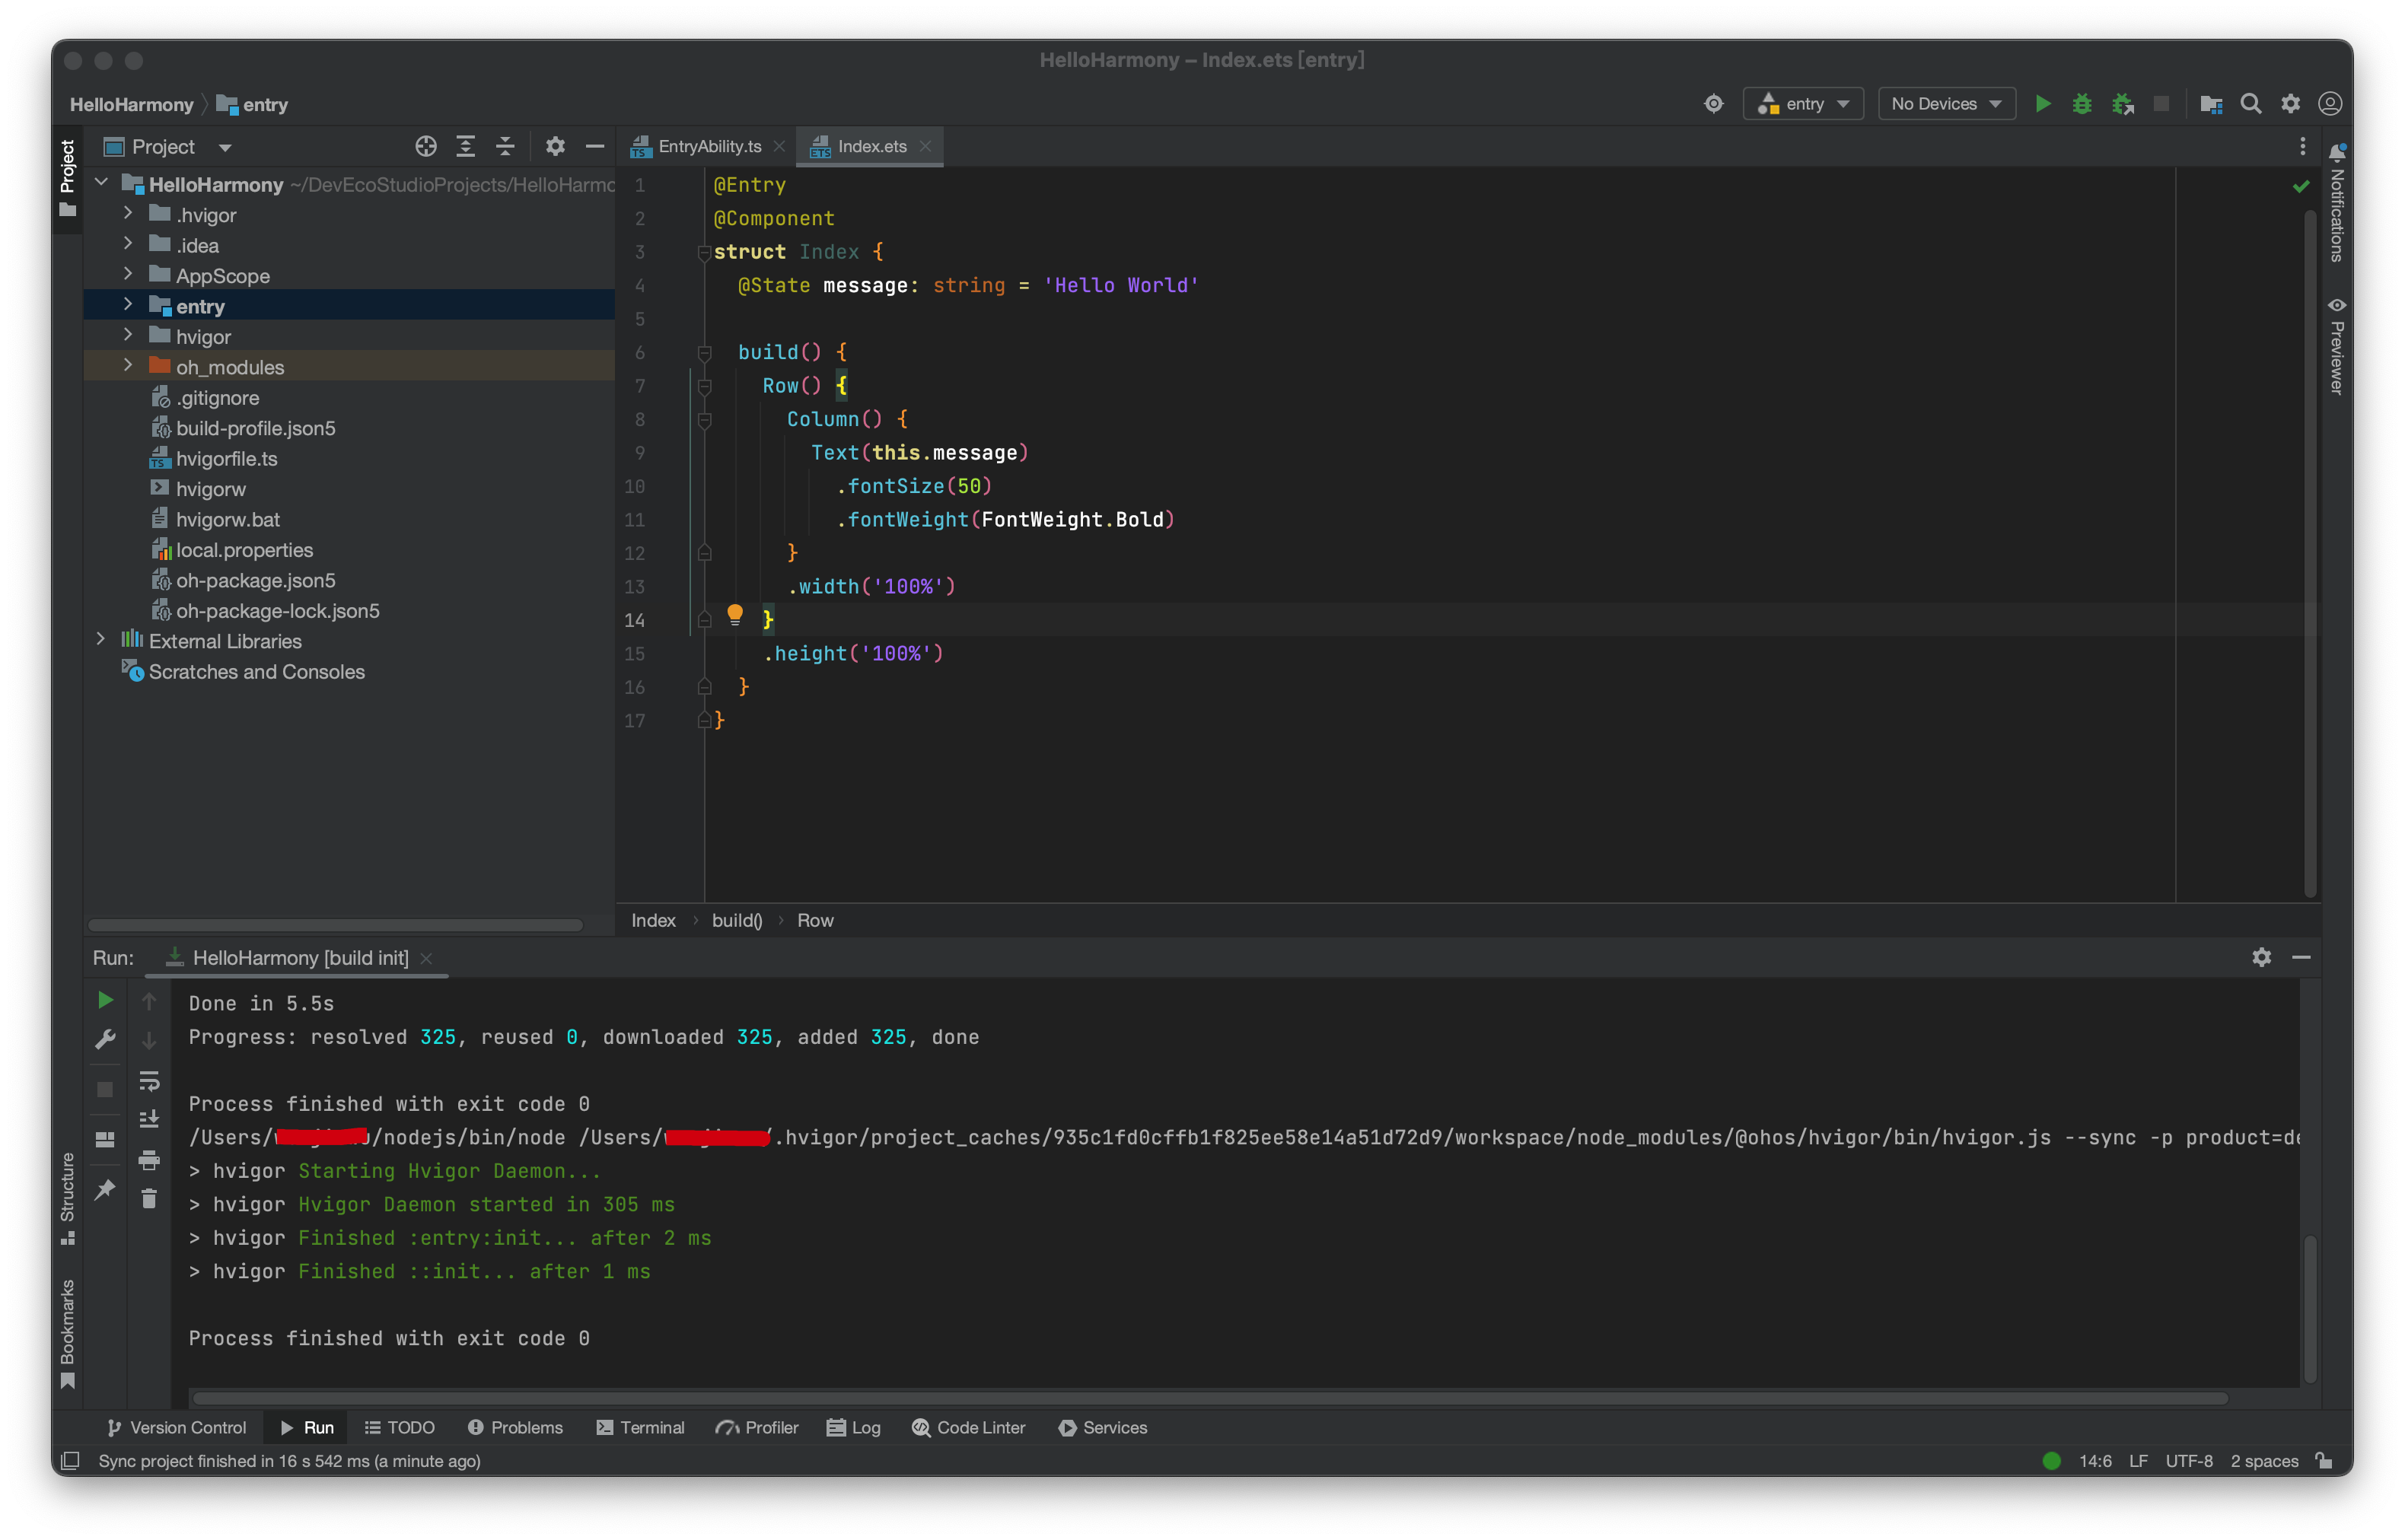Image resolution: width=2405 pixels, height=1540 pixels.
Task: Click the Code Linter button
Action: click(969, 1427)
